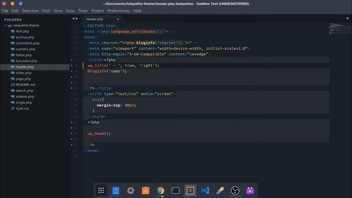
Task: Open the Help menu
Action: coord(137,11)
